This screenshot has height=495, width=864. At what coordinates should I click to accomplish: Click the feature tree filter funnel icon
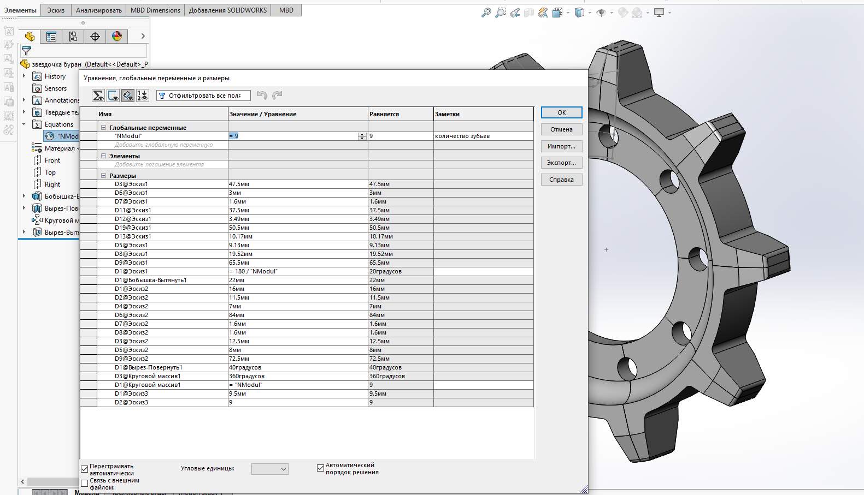(26, 51)
